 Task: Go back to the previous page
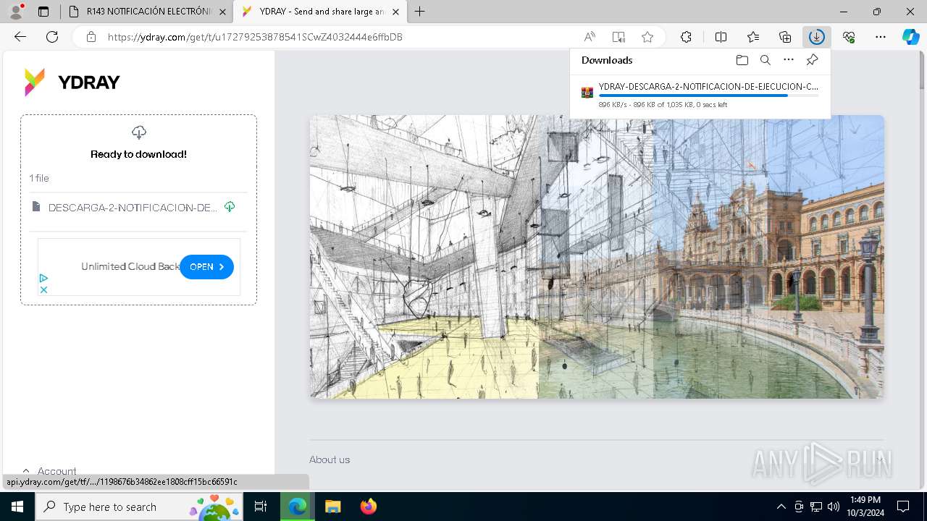(20, 37)
